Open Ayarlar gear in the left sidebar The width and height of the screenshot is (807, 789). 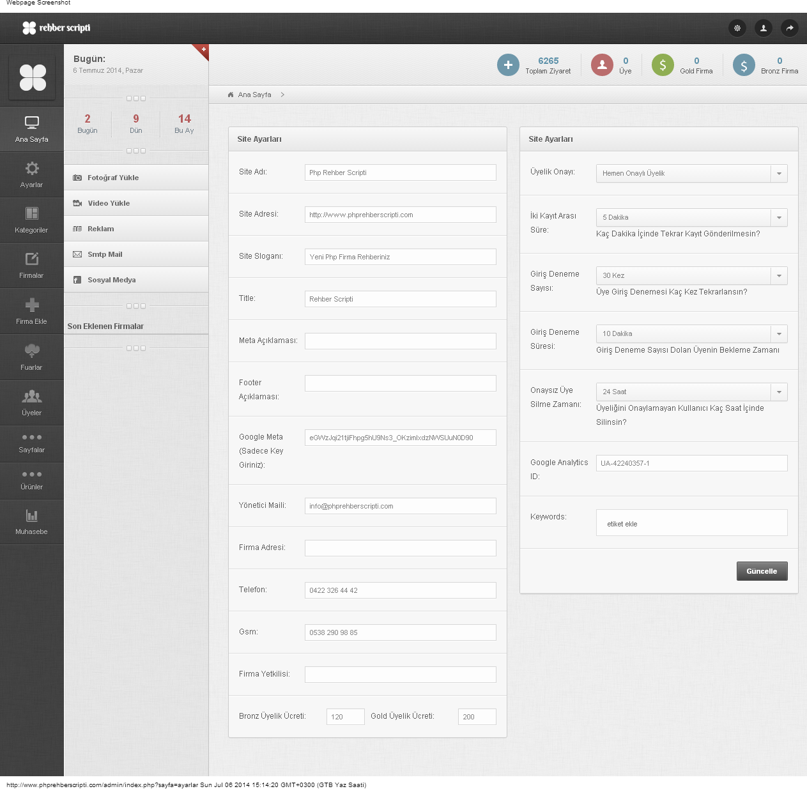(x=32, y=175)
